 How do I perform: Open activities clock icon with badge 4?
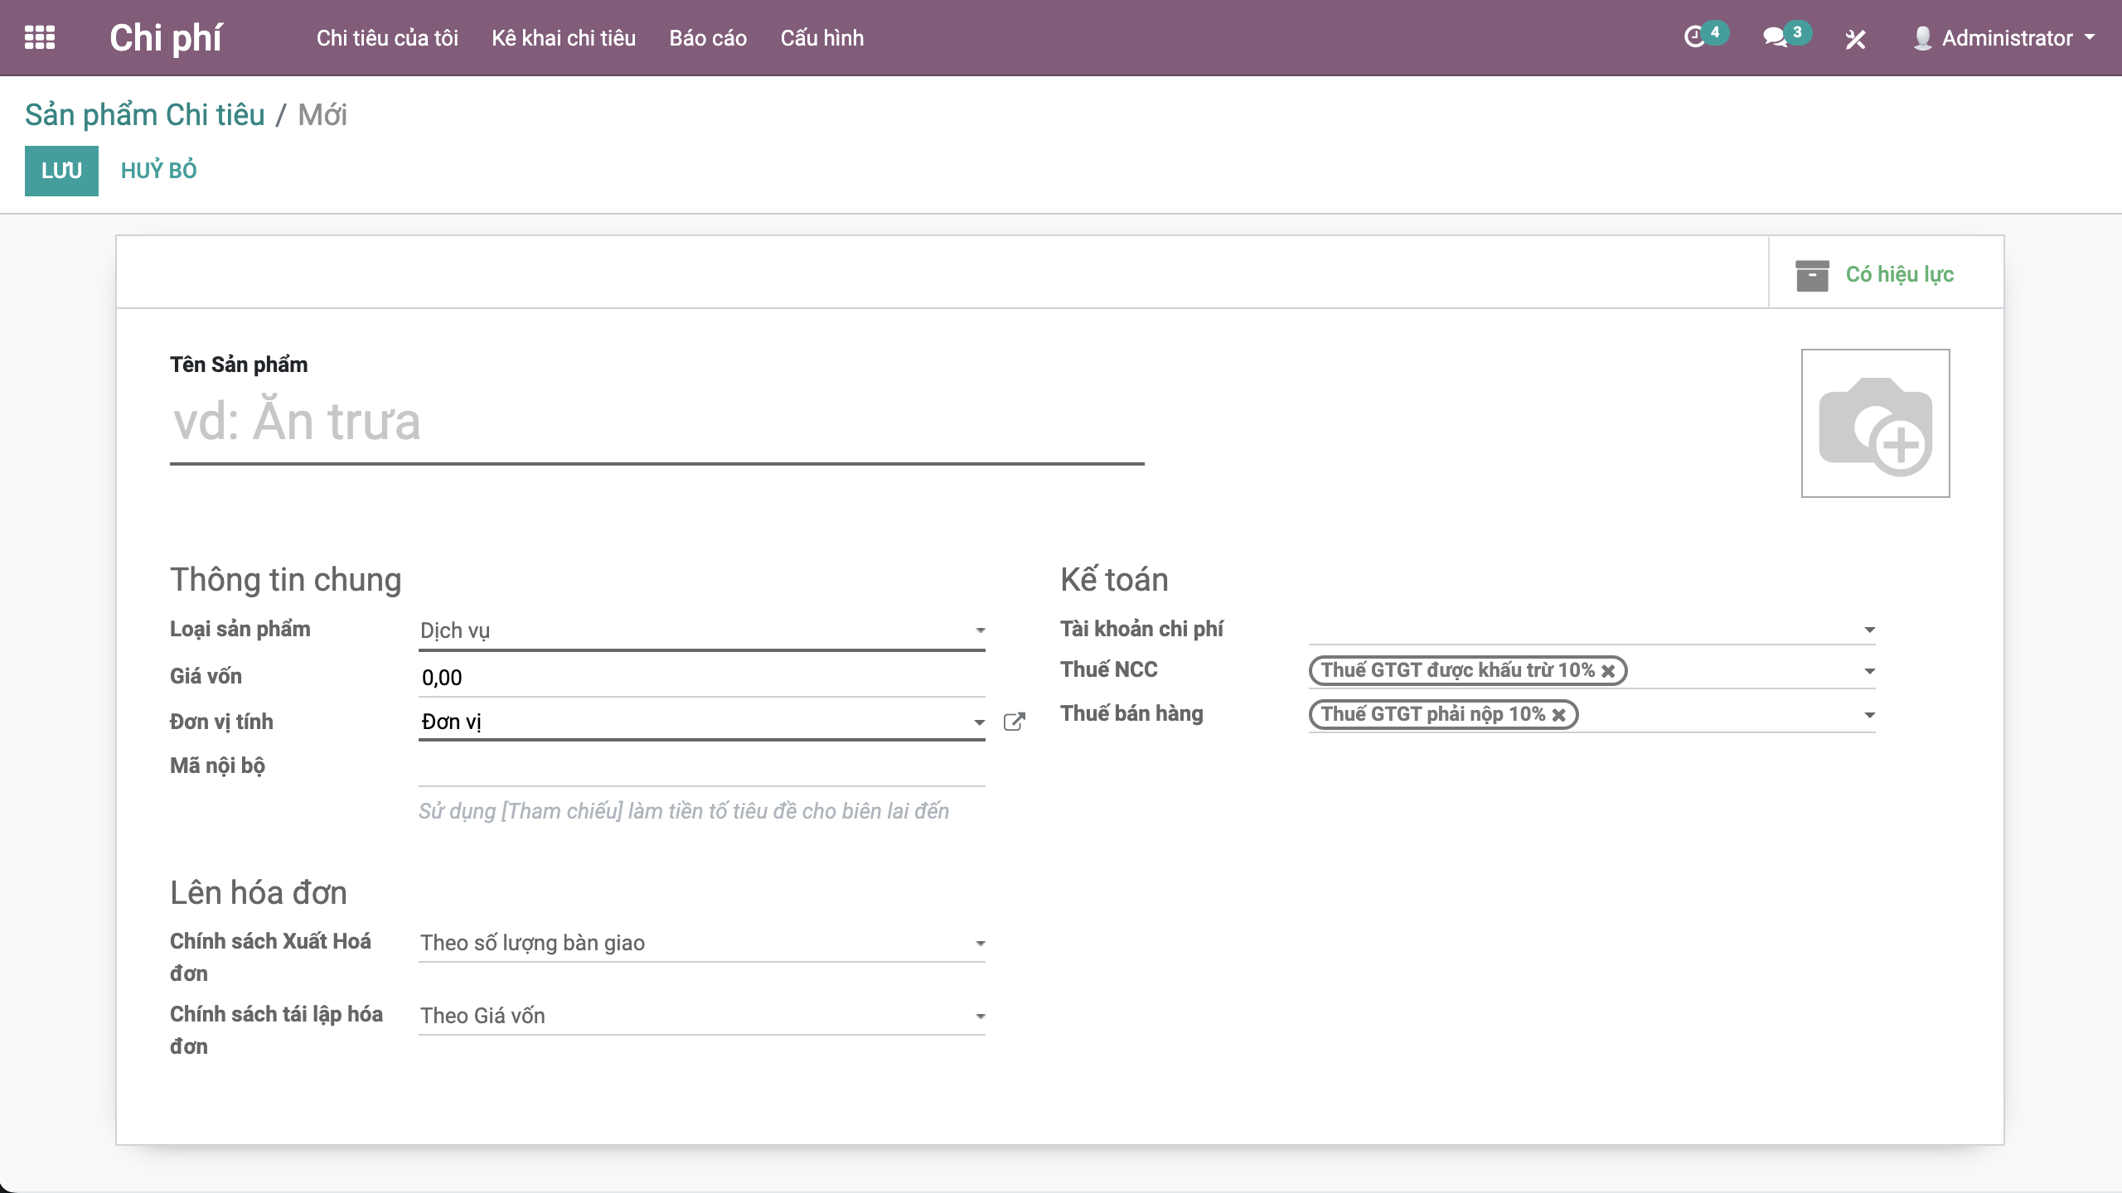[1696, 37]
